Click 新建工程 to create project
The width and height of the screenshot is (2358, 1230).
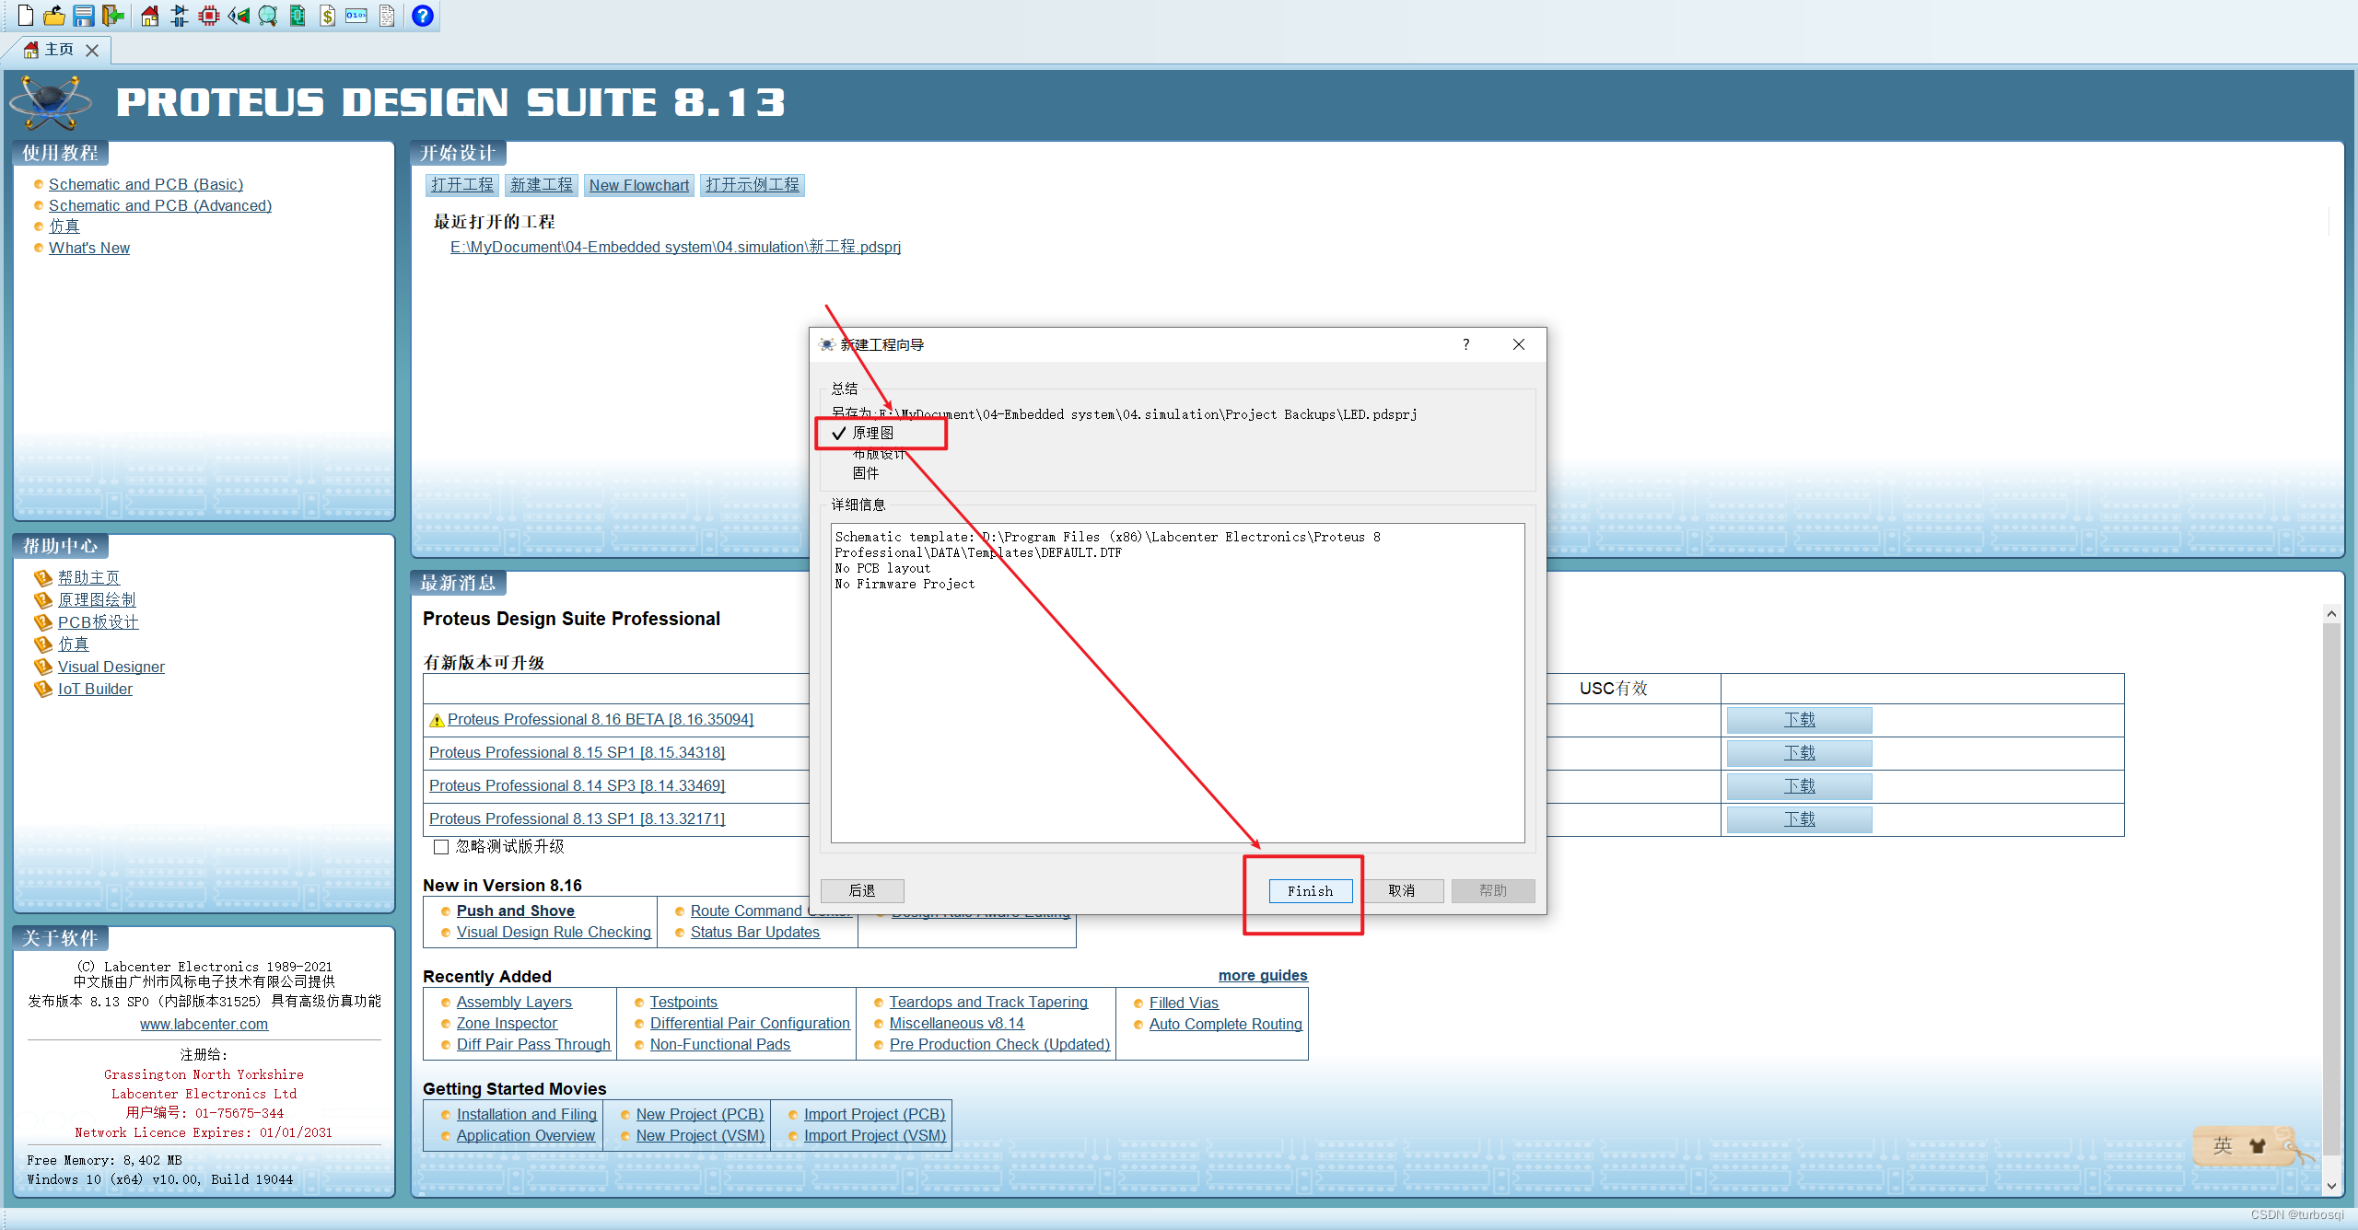542,185
